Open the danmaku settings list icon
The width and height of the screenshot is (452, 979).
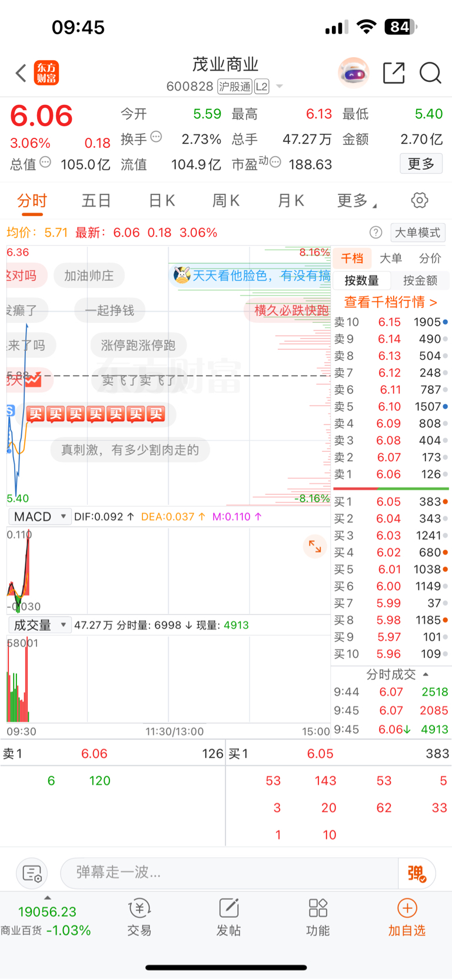click(32, 873)
